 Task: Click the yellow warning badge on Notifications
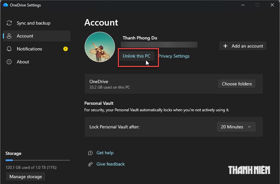point(66,49)
